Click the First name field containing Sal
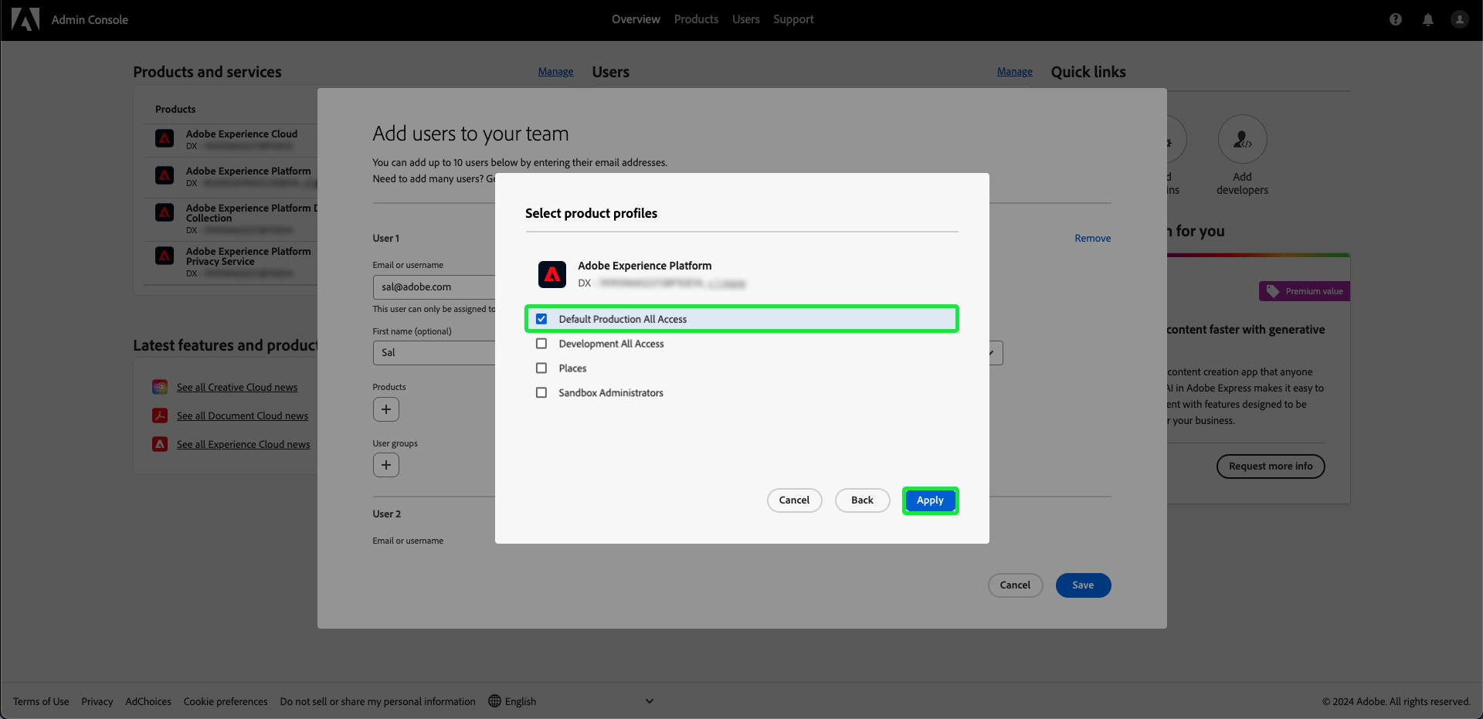 point(434,352)
